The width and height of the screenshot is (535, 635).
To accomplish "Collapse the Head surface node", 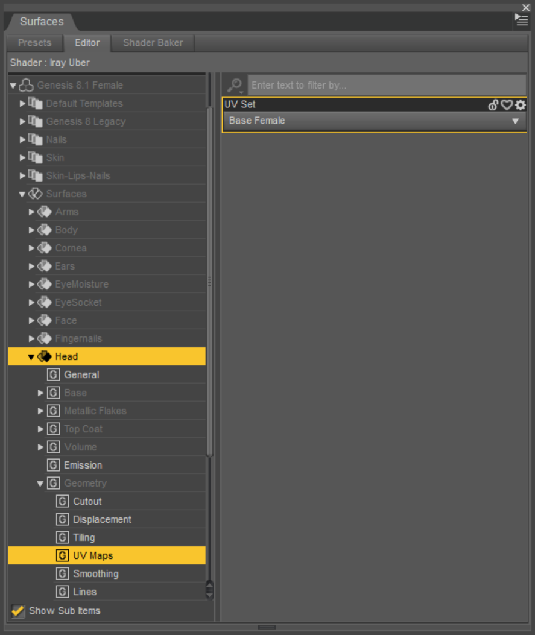I will click(31, 357).
